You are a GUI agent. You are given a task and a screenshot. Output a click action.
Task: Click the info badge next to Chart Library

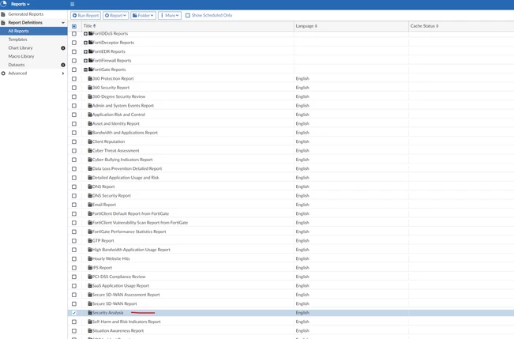pos(63,48)
